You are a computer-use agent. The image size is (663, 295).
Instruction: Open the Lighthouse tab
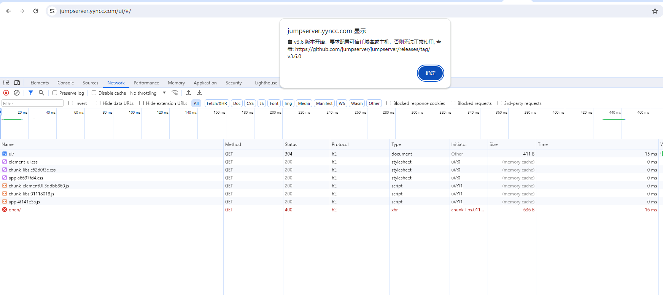266,82
